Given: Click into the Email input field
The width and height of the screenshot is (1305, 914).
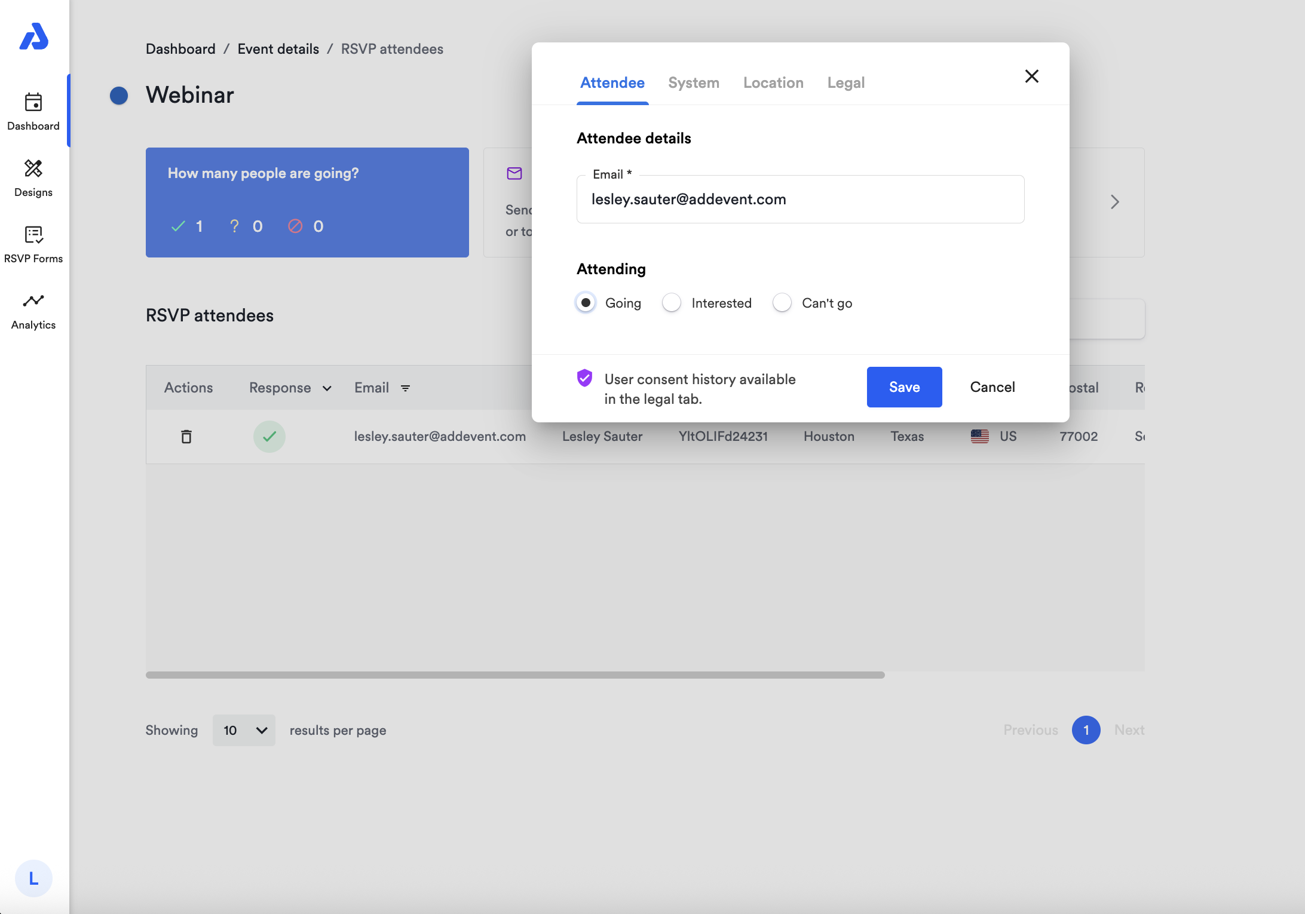Looking at the screenshot, I should coord(800,200).
